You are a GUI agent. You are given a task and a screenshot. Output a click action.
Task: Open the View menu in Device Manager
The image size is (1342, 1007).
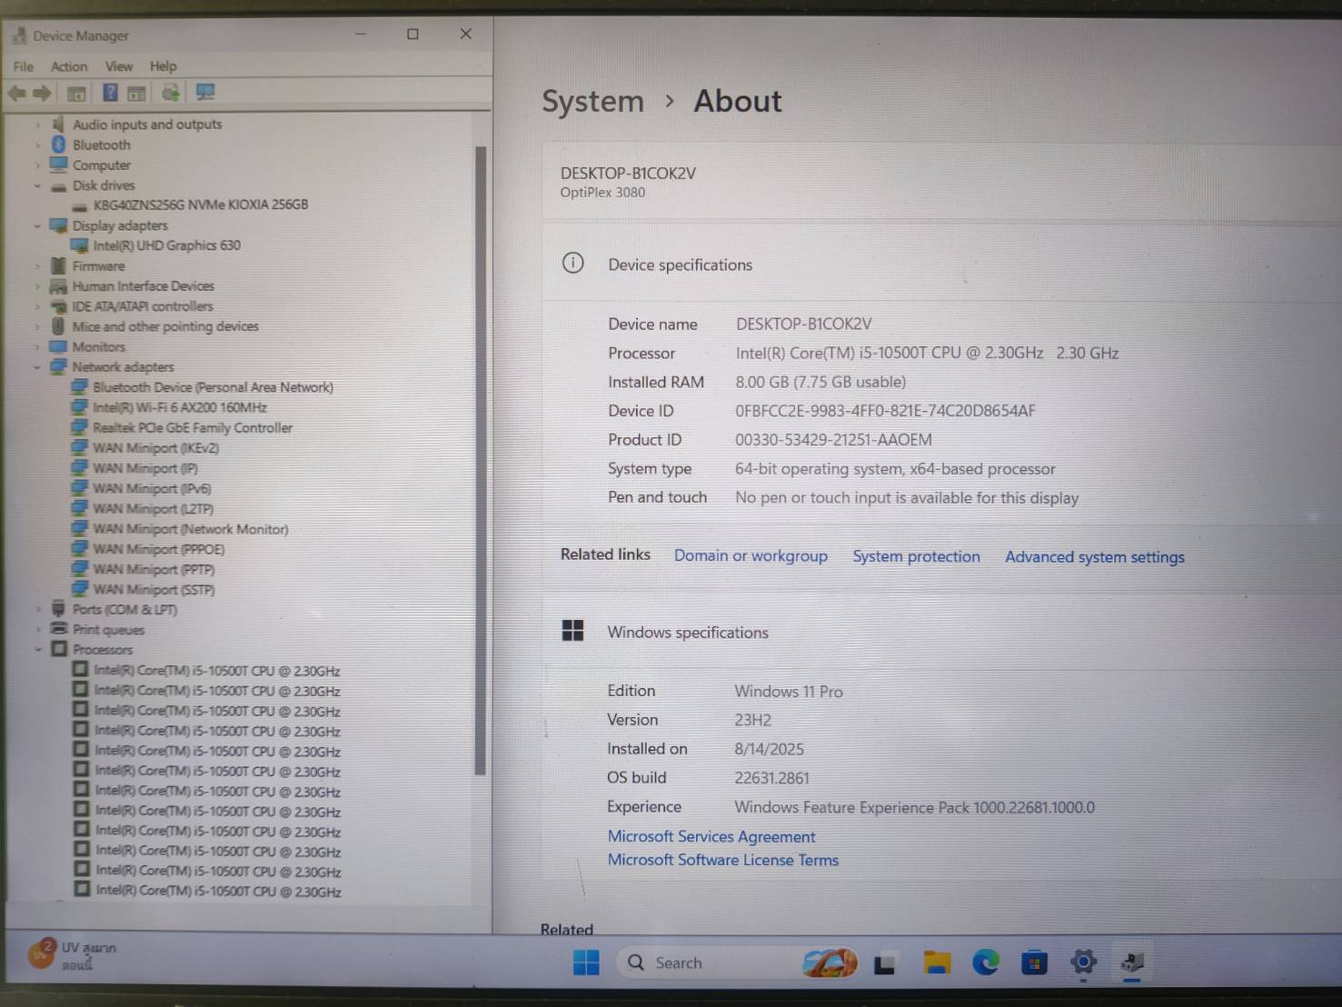[x=119, y=66]
